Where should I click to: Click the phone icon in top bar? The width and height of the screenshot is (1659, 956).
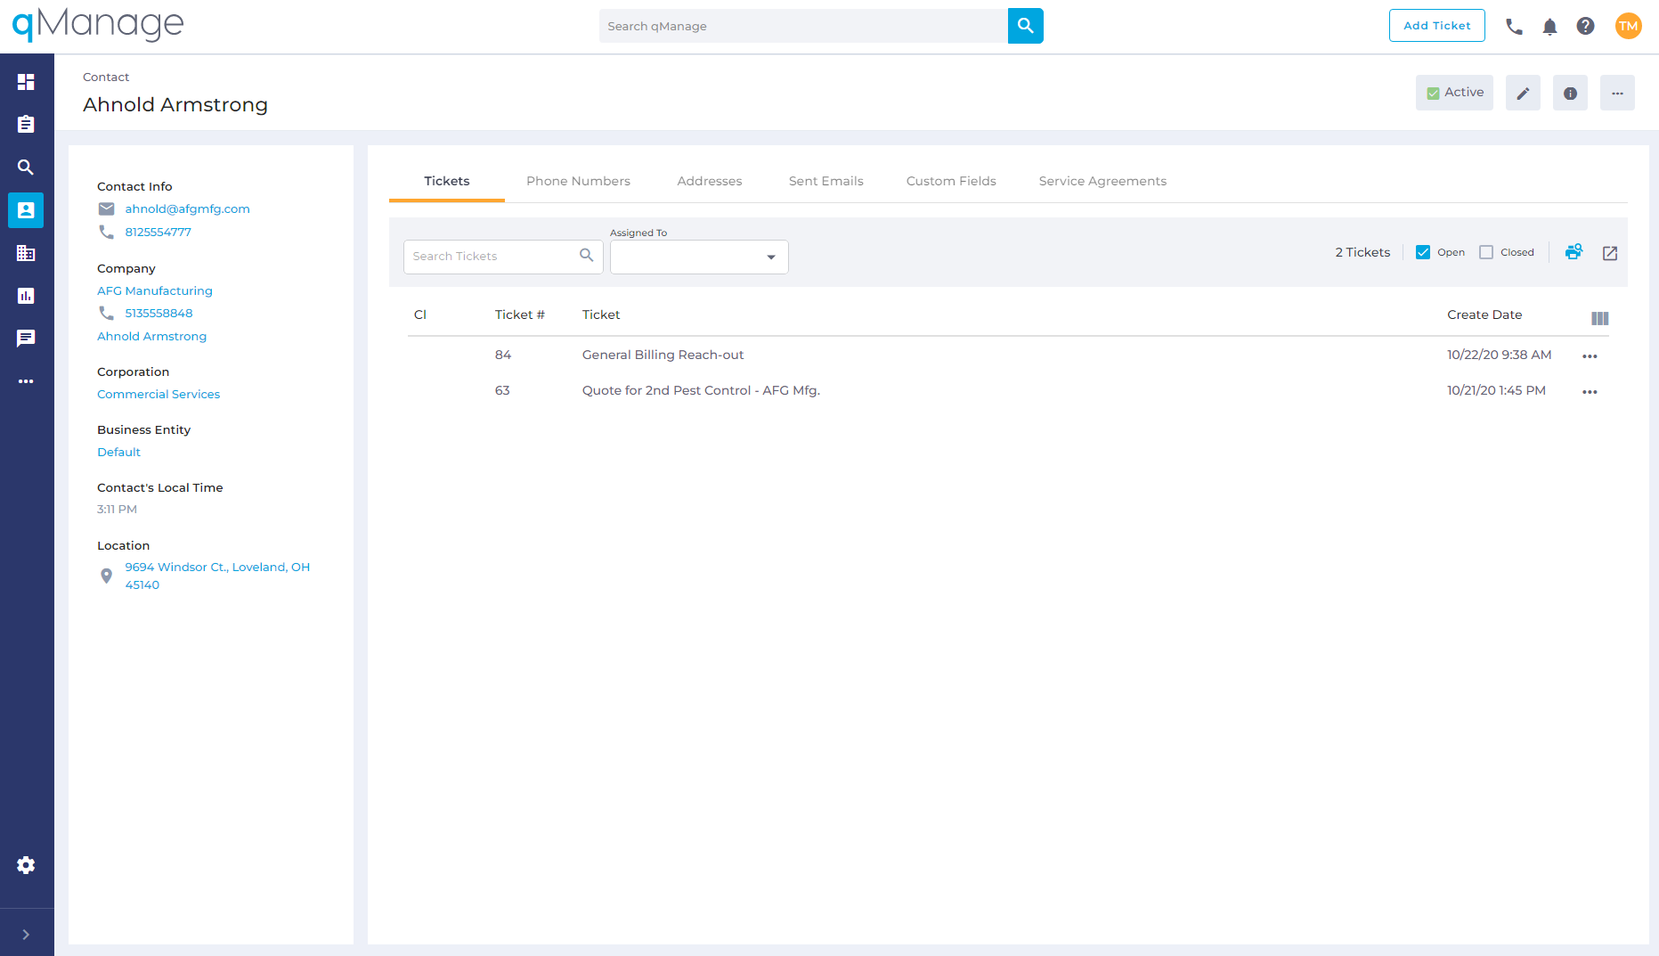pyautogui.click(x=1514, y=27)
